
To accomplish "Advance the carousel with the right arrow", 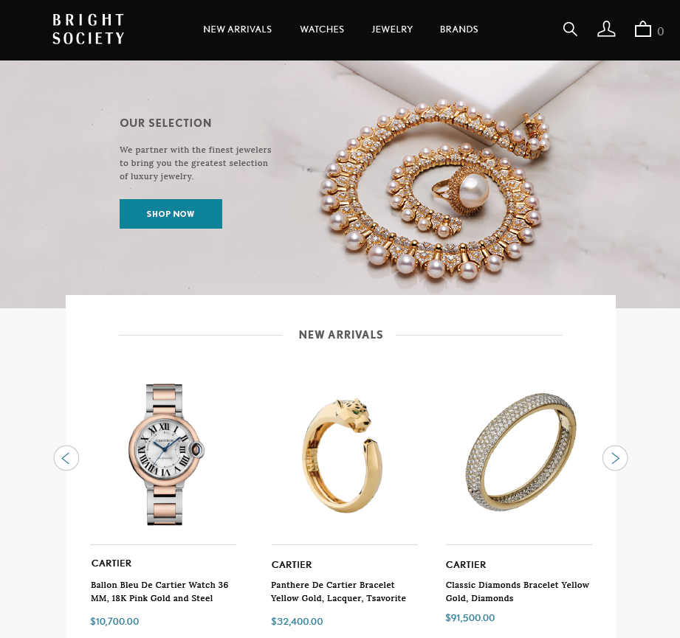I will tap(615, 458).
